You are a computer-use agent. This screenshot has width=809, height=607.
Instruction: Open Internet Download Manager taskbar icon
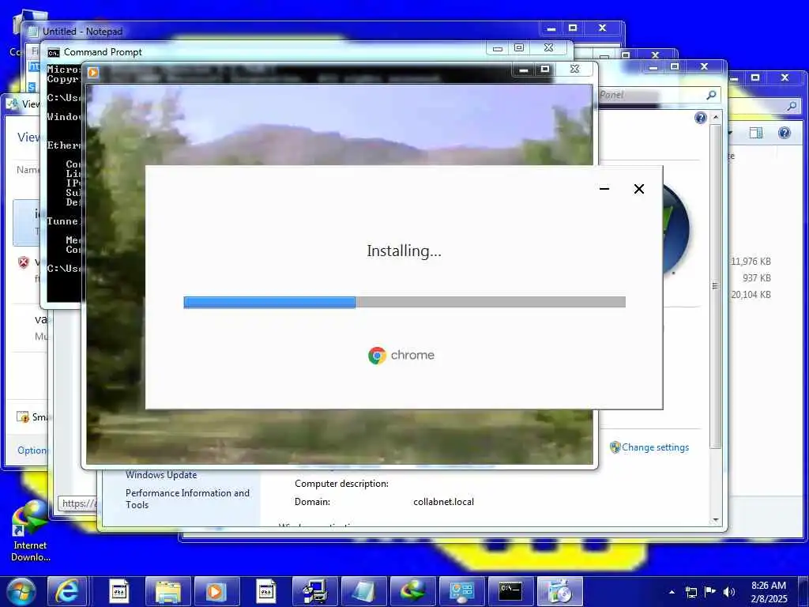(412, 591)
